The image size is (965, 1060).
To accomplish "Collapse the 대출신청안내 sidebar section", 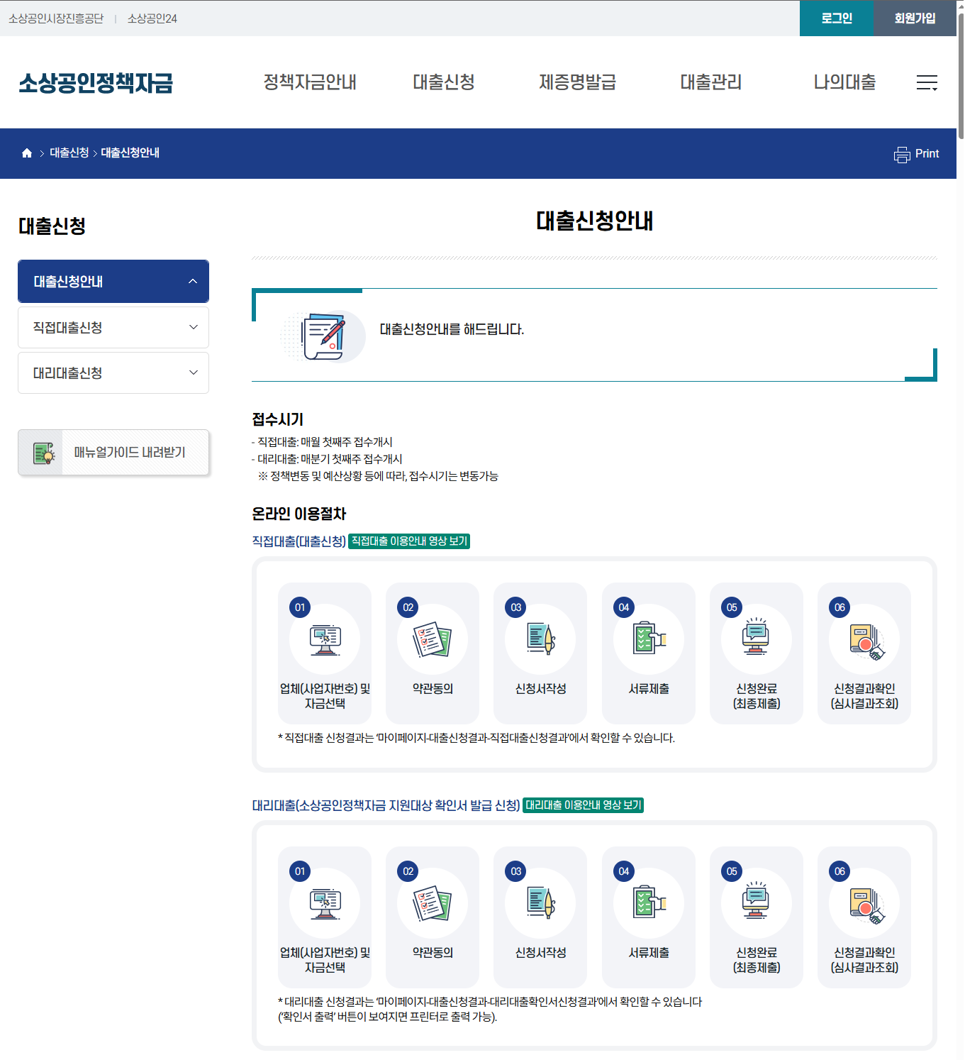I will pyautogui.click(x=113, y=281).
